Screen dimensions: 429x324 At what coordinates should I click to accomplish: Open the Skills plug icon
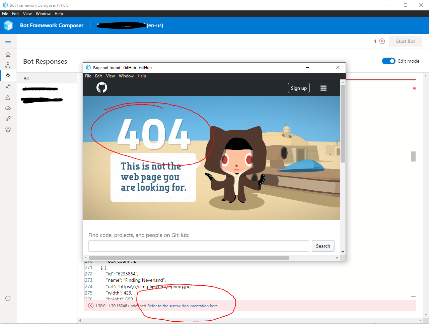tap(8, 118)
